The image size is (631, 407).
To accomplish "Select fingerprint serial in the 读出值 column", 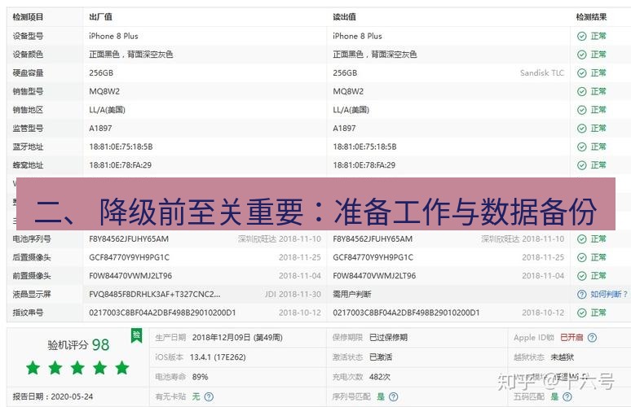I will (x=406, y=313).
